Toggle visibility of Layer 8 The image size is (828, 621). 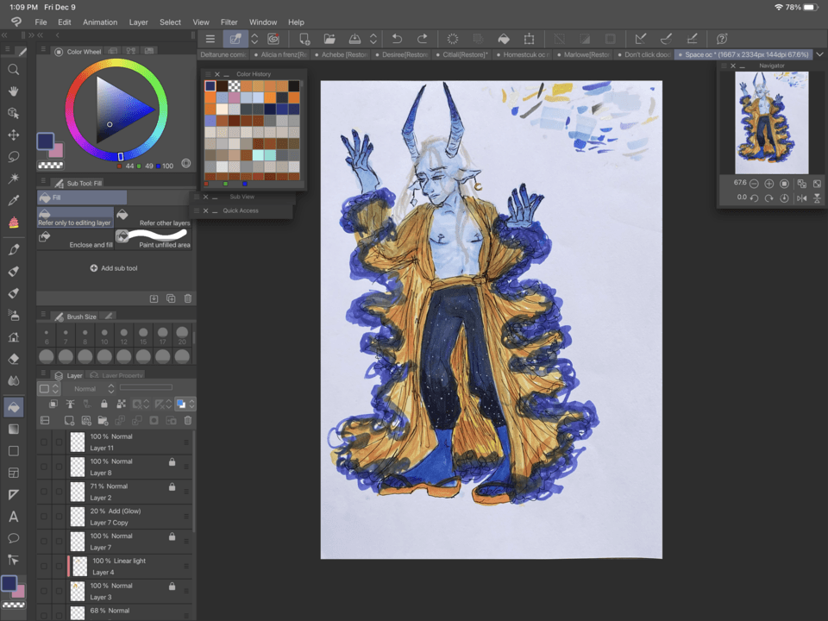(x=44, y=467)
